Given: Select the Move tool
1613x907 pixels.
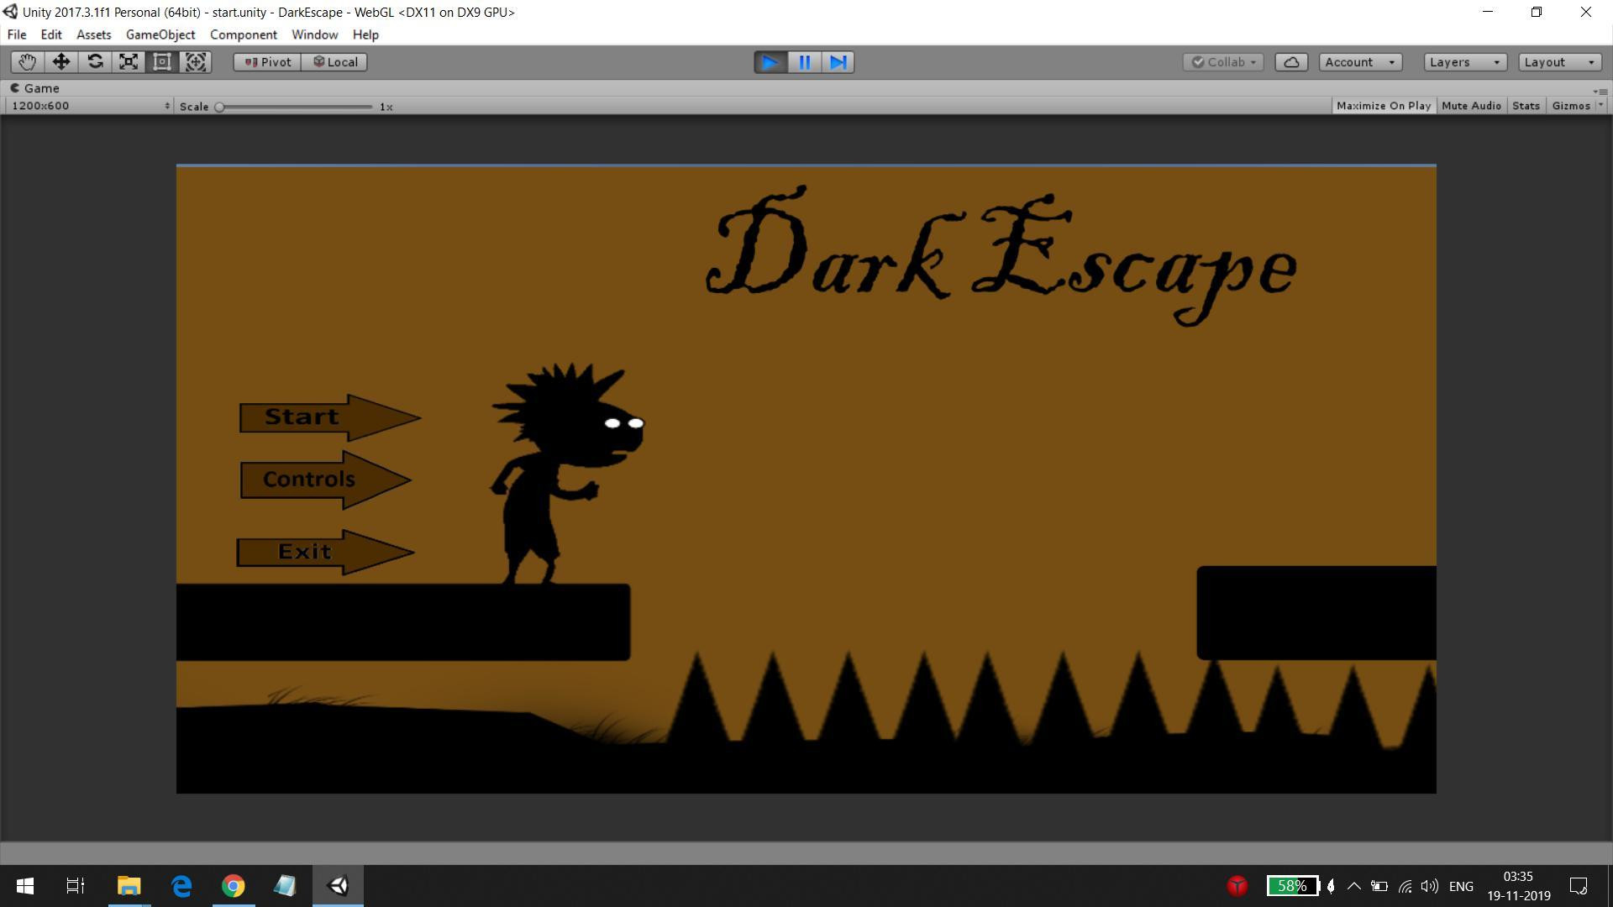Looking at the screenshot, I should (60, 62).
